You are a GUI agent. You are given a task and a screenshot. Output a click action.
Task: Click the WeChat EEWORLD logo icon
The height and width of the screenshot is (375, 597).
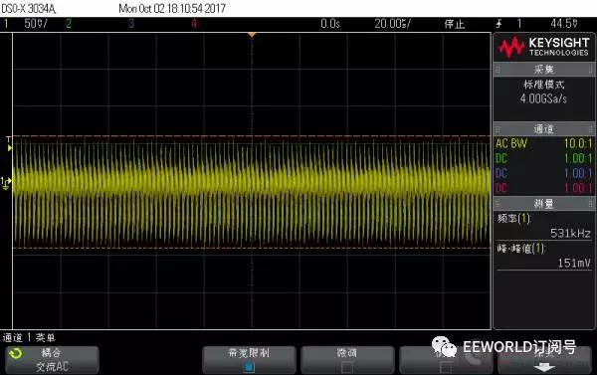coord(444,347)
